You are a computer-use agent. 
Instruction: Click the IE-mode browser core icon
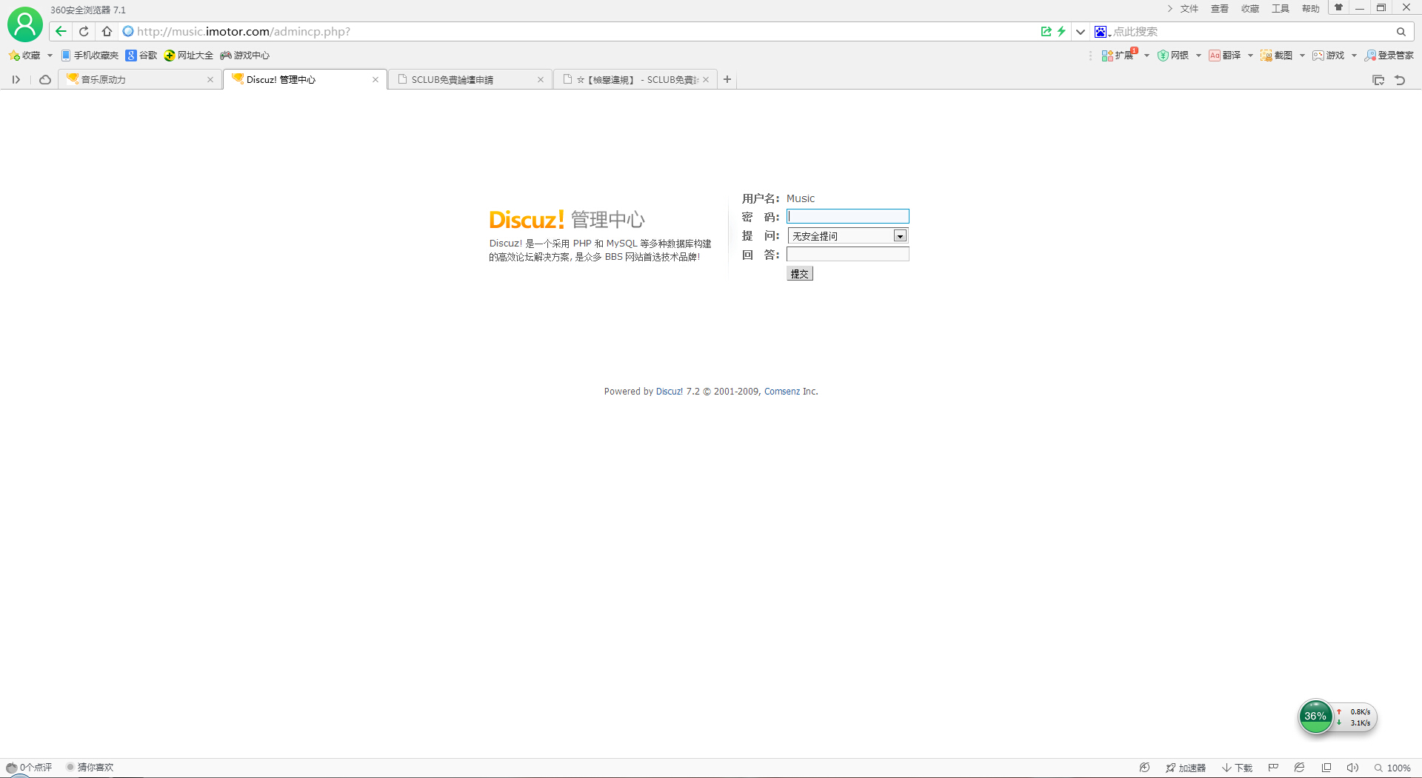(x=1299, y=768)
